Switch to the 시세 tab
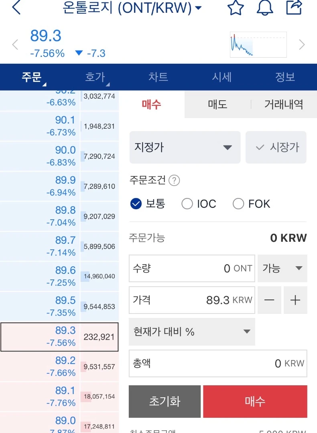Image resolution: width=317 pixels, height=433 pixels. pos(221,77)
